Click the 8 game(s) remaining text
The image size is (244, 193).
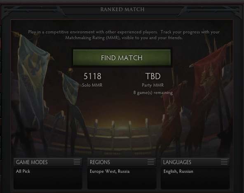pos(153,93)
